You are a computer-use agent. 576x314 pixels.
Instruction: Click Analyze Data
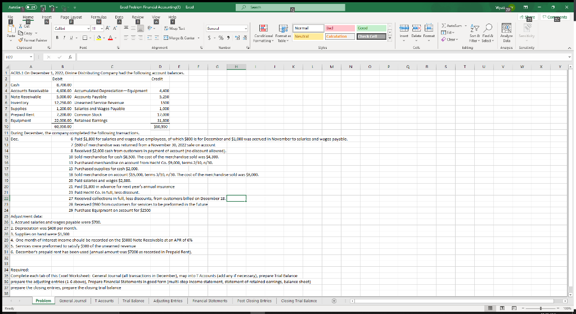(506, 33)
